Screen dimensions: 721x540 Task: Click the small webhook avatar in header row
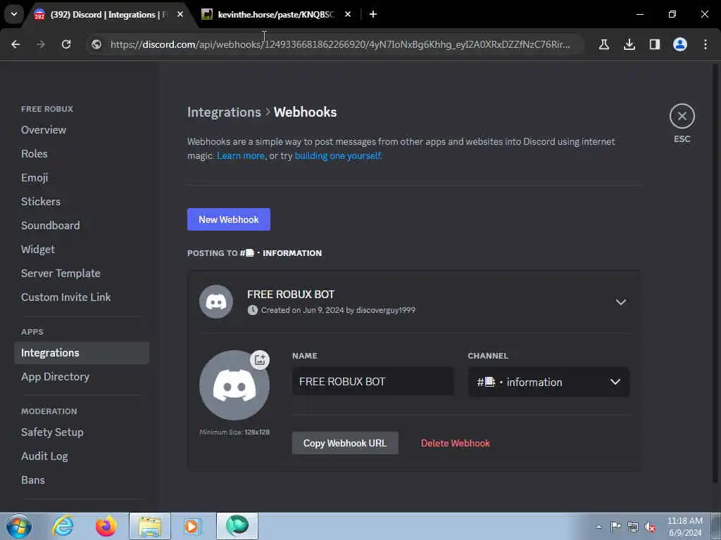215,302
